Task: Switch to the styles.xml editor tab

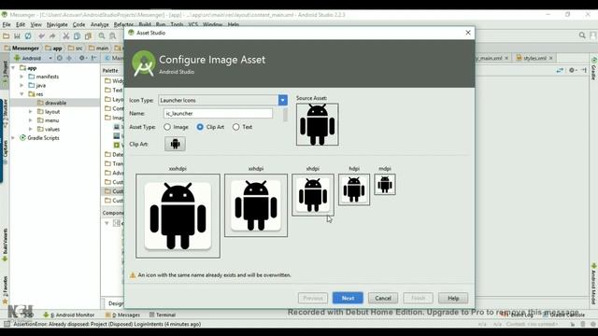Action: point(534,58)
